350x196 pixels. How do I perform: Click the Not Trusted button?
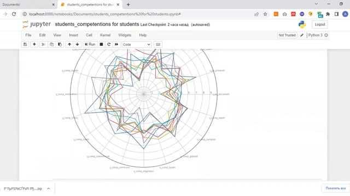287,35
